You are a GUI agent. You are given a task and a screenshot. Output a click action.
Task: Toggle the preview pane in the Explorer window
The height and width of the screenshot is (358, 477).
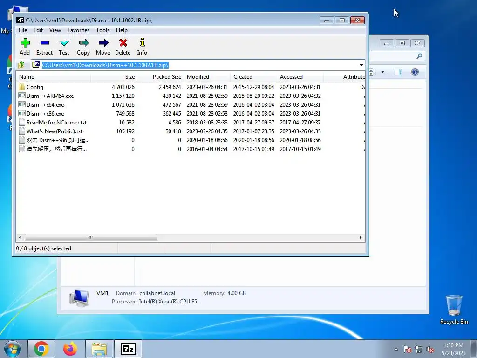[398, 72]
